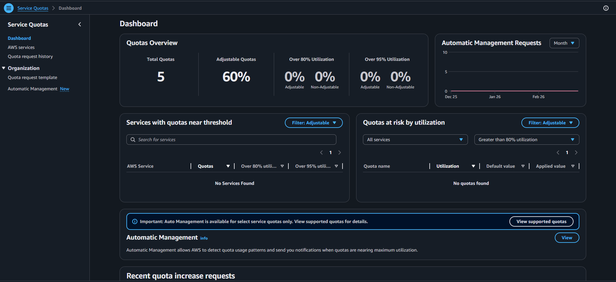
Task: Open Quota request history
Action: (x=30, y=56)
